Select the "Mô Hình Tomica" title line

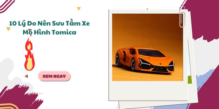(50, 32)
